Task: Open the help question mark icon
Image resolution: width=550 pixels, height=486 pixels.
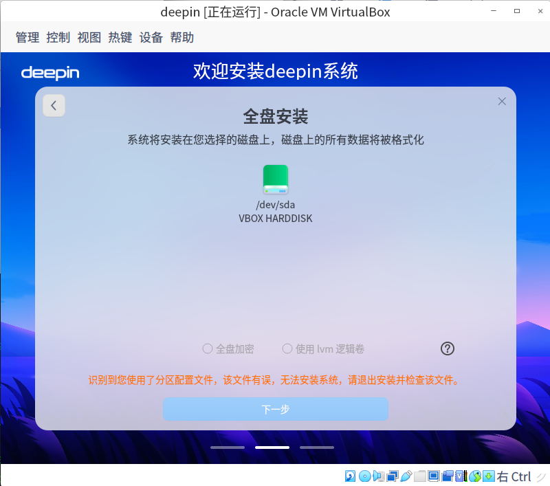Action: tap(447, 349)
